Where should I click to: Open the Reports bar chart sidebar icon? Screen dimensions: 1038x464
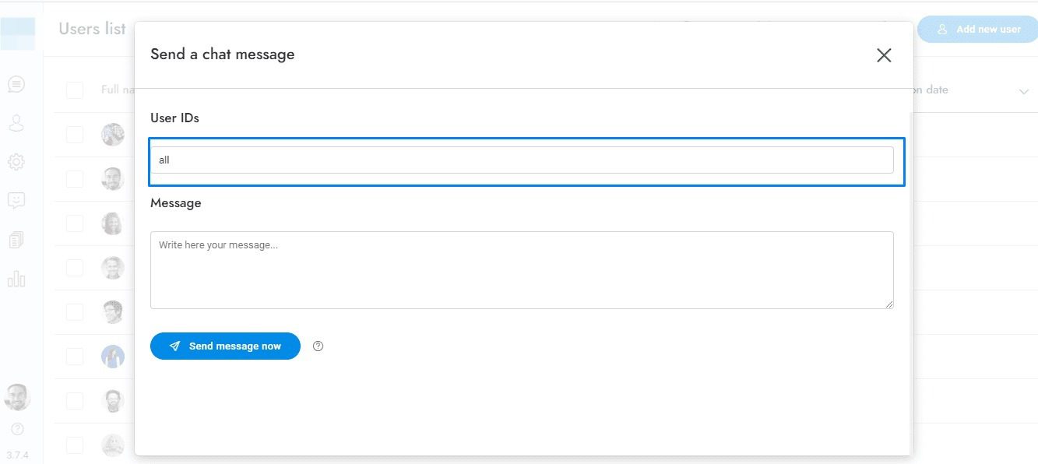16,279
